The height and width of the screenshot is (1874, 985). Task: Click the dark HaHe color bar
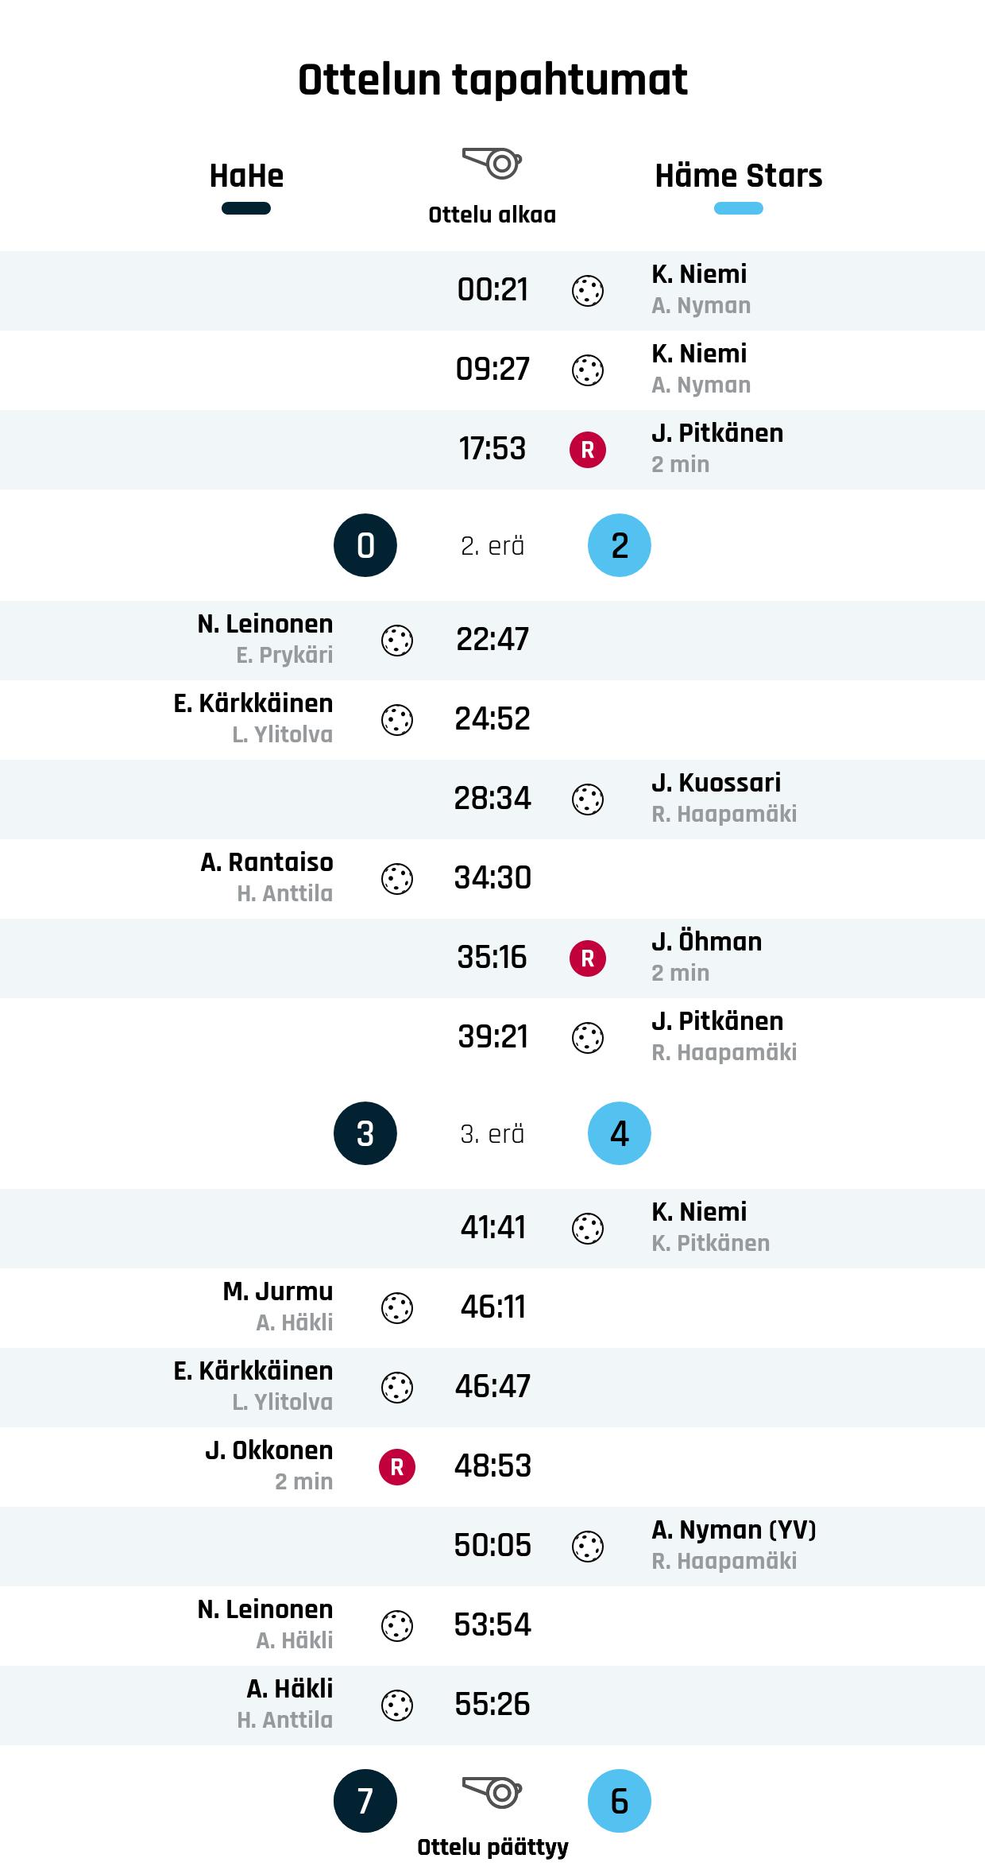246,209
